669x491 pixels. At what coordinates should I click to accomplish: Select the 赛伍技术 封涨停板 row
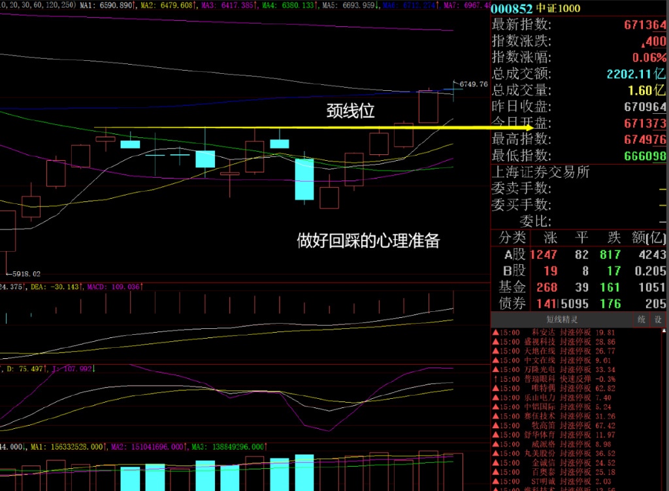[554, 416]
